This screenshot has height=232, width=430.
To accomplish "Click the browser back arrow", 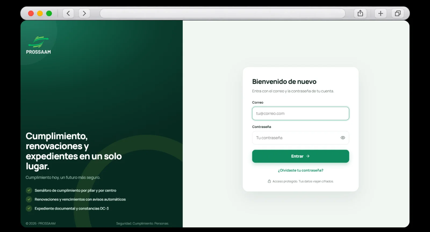I will pyautogui.click(x=68, y=13).
